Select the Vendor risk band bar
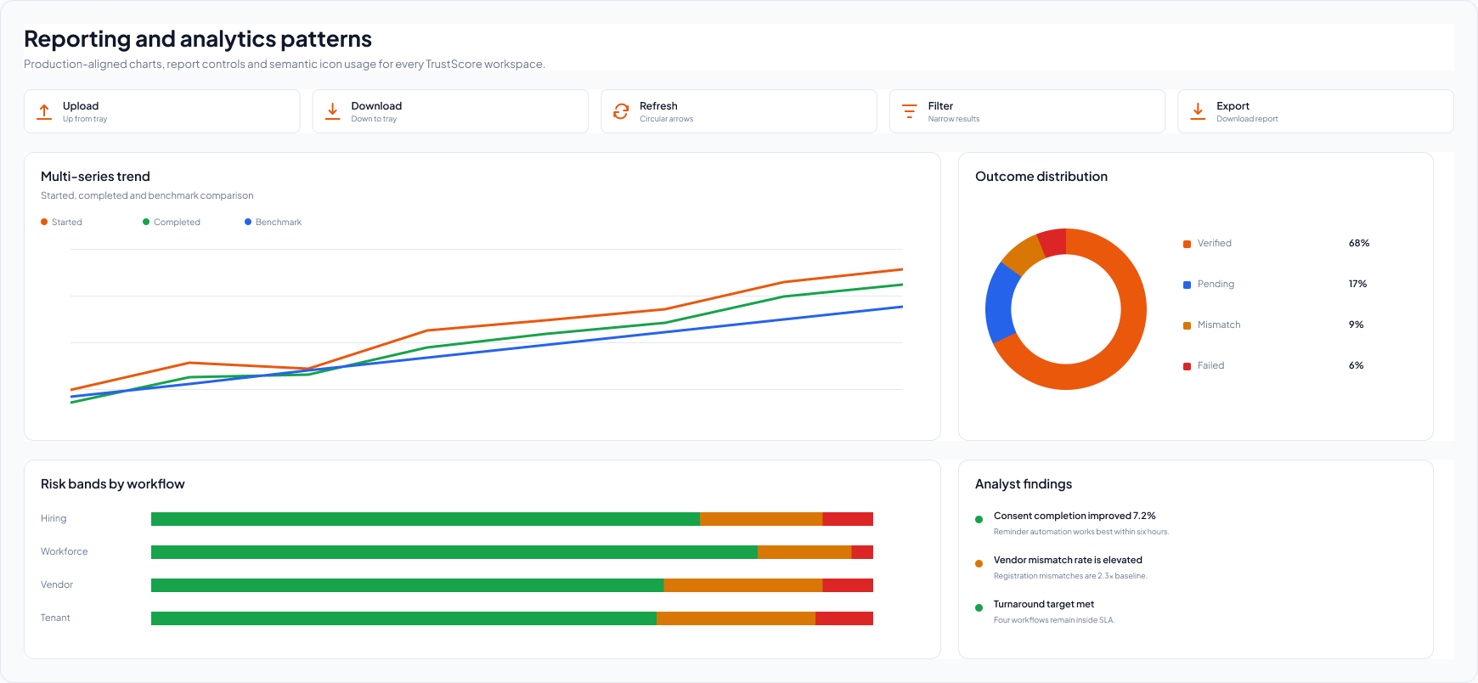Image resolution: width=1478 pixels, height=683 pixels. click(x=512, y=585)
